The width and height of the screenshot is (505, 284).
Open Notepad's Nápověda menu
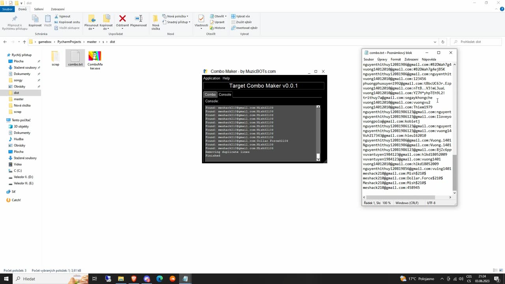click(x=429, y=60)
